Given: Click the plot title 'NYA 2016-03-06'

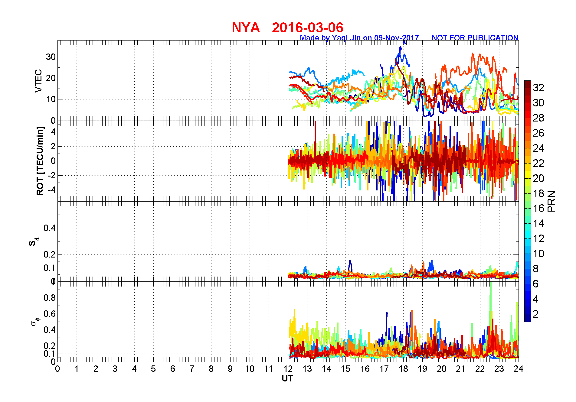Looking at the screenshot, I should pyautogui.click(x=287, y=28).
